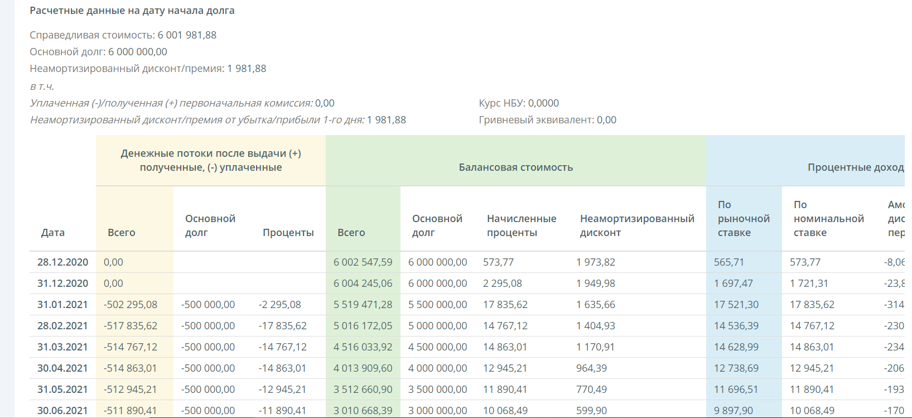Click balance total 4 516 033,92
This screenshot has width=912, height=418.
tap(363, 347)
